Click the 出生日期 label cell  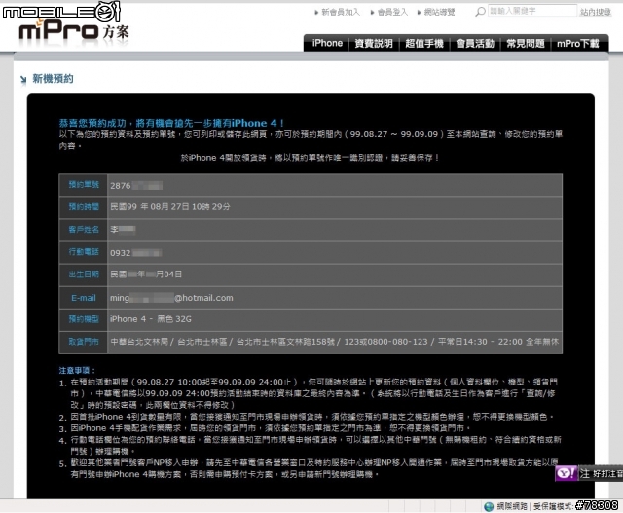[x=84, y=275]
